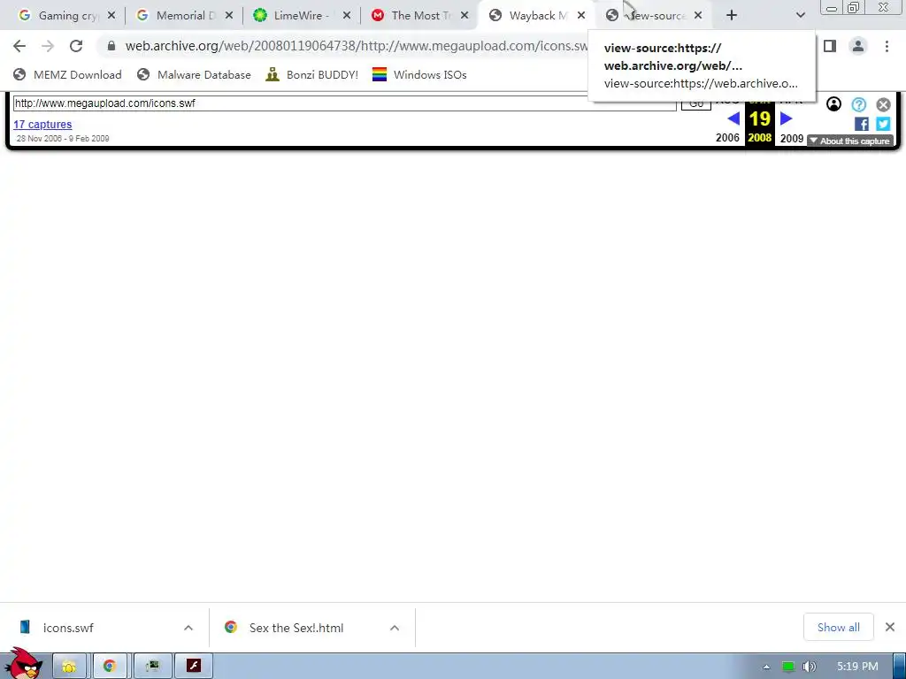Open the Wayback help icon
This screenshot has height=679, width=906.
[x=858, y=104]
